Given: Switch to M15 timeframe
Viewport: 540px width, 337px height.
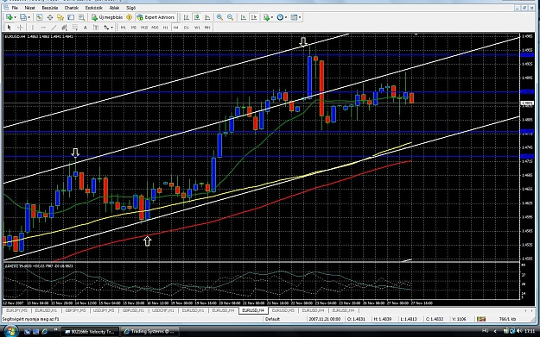Looking at the screenshot, I should 144,28.
